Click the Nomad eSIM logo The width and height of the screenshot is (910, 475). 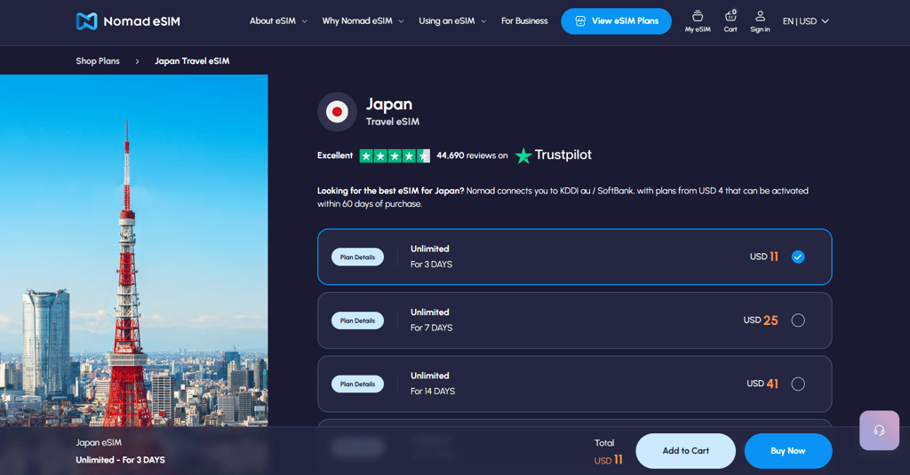click(128, 21)
